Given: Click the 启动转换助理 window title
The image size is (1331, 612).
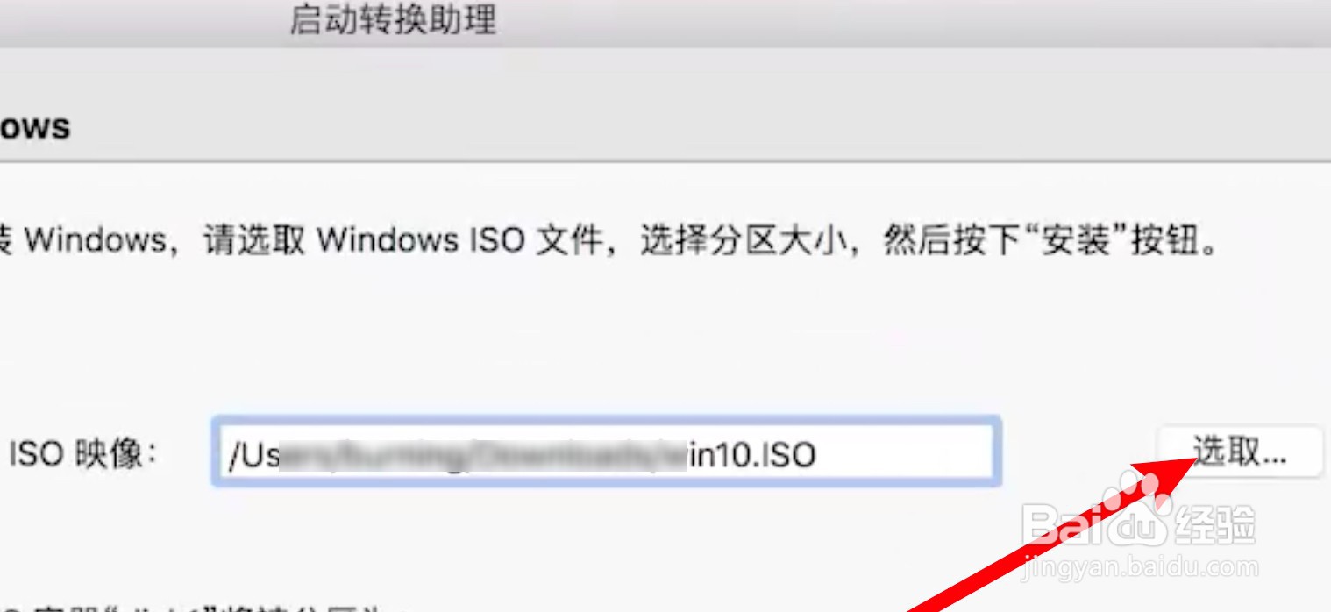Looking at the screenshot, I should tap(393, 20).
